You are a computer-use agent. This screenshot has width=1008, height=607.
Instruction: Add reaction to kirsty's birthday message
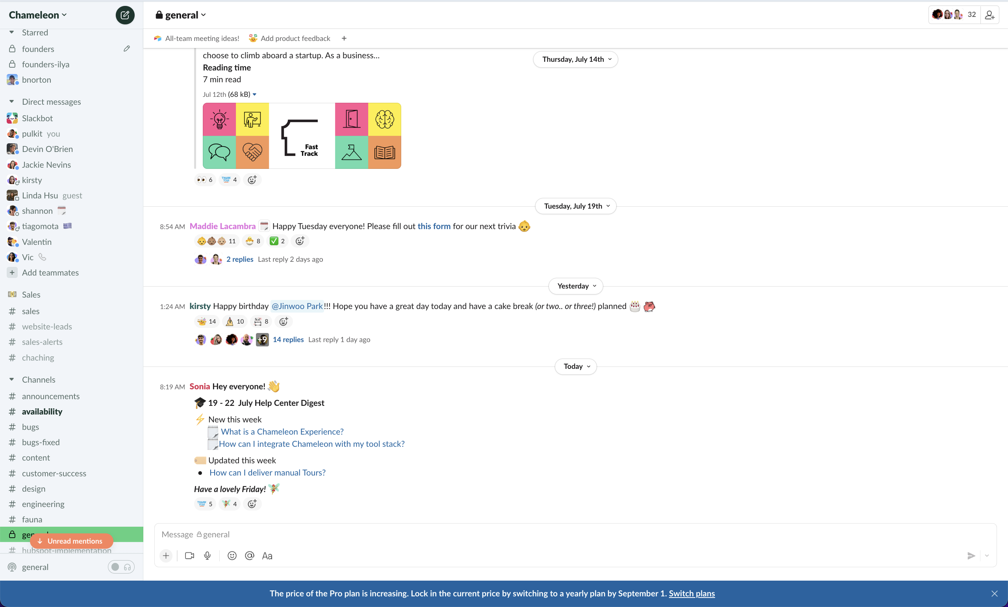coord(283,322)
